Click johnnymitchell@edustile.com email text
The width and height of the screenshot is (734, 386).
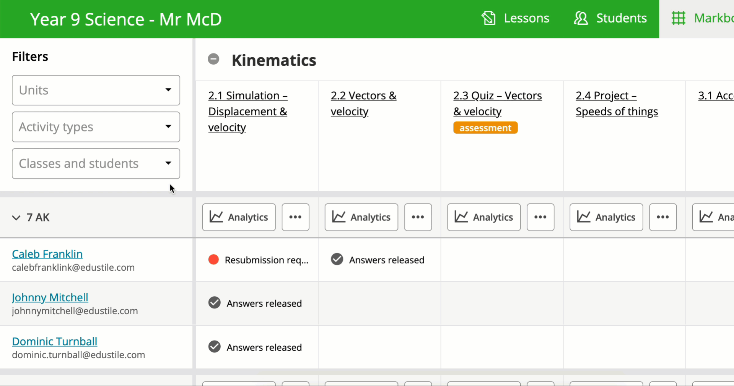click(75, 311)
